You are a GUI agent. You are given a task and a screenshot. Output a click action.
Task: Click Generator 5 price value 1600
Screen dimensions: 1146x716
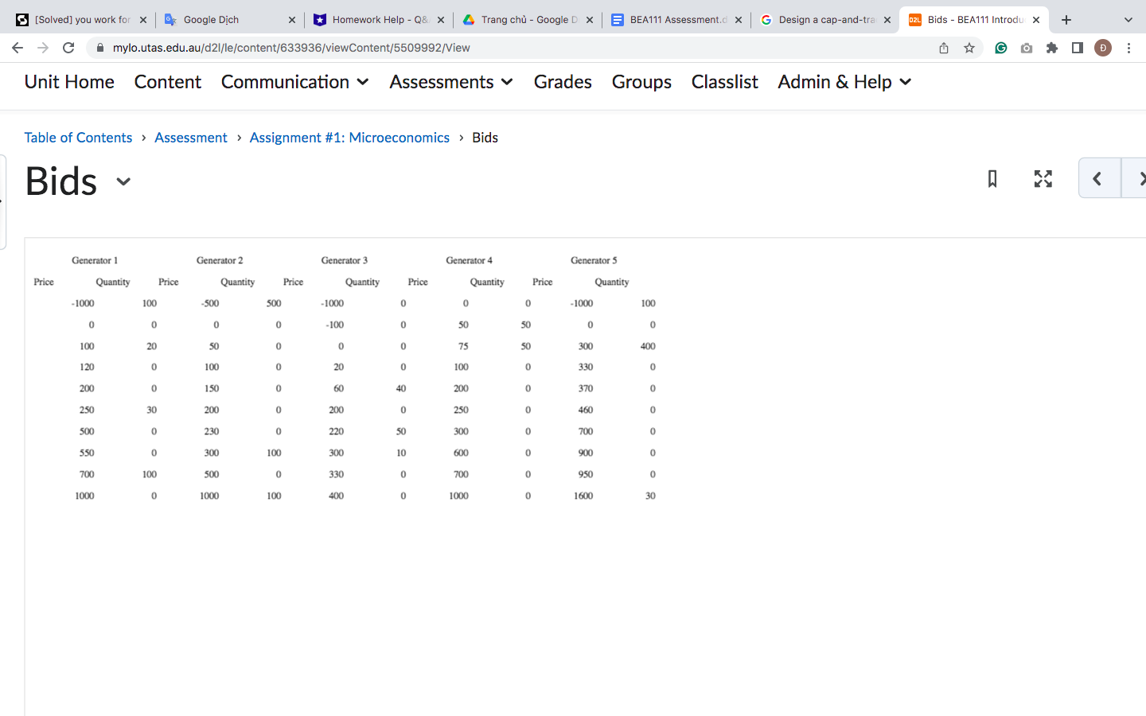click(x=583, y=496)
